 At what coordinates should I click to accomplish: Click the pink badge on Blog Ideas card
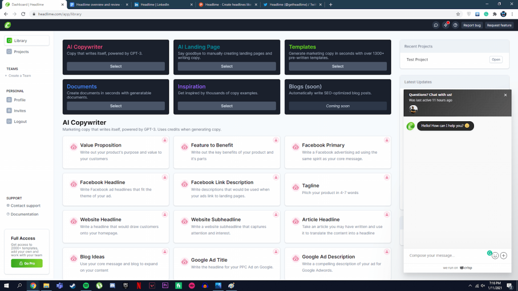164,252
